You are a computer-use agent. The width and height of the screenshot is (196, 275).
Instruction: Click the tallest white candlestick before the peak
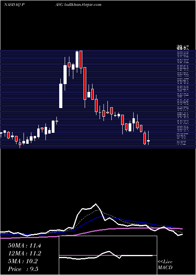[x=61, y=96]
